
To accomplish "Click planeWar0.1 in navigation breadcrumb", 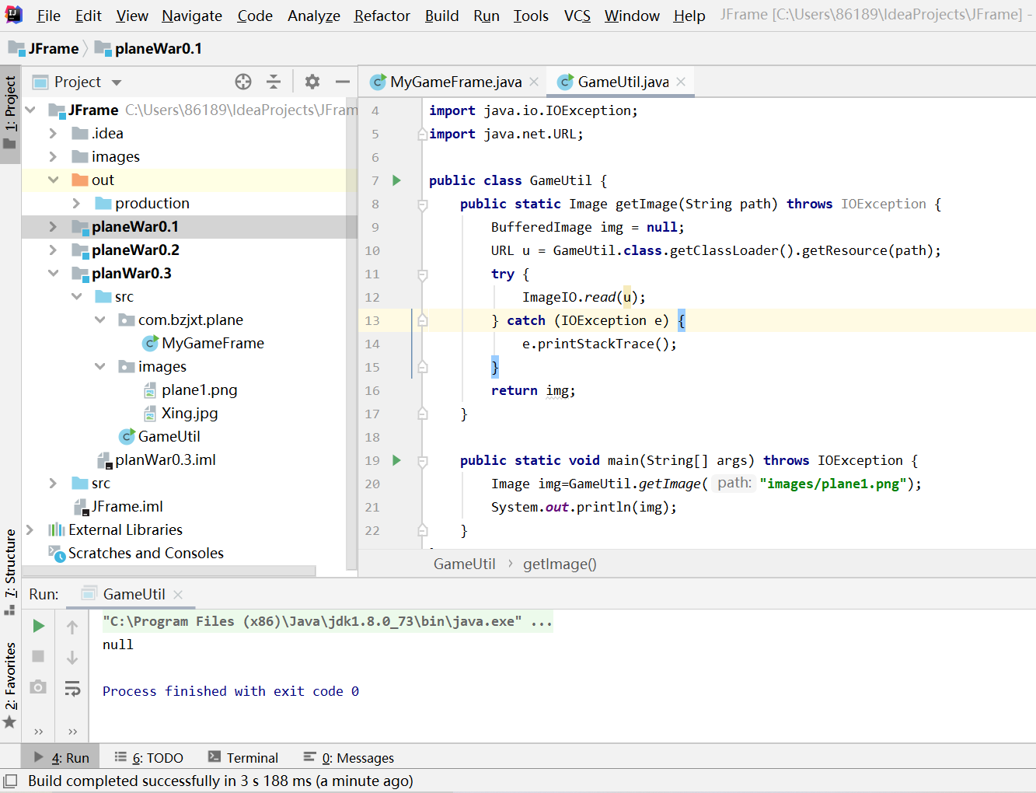I will [148, 48].
